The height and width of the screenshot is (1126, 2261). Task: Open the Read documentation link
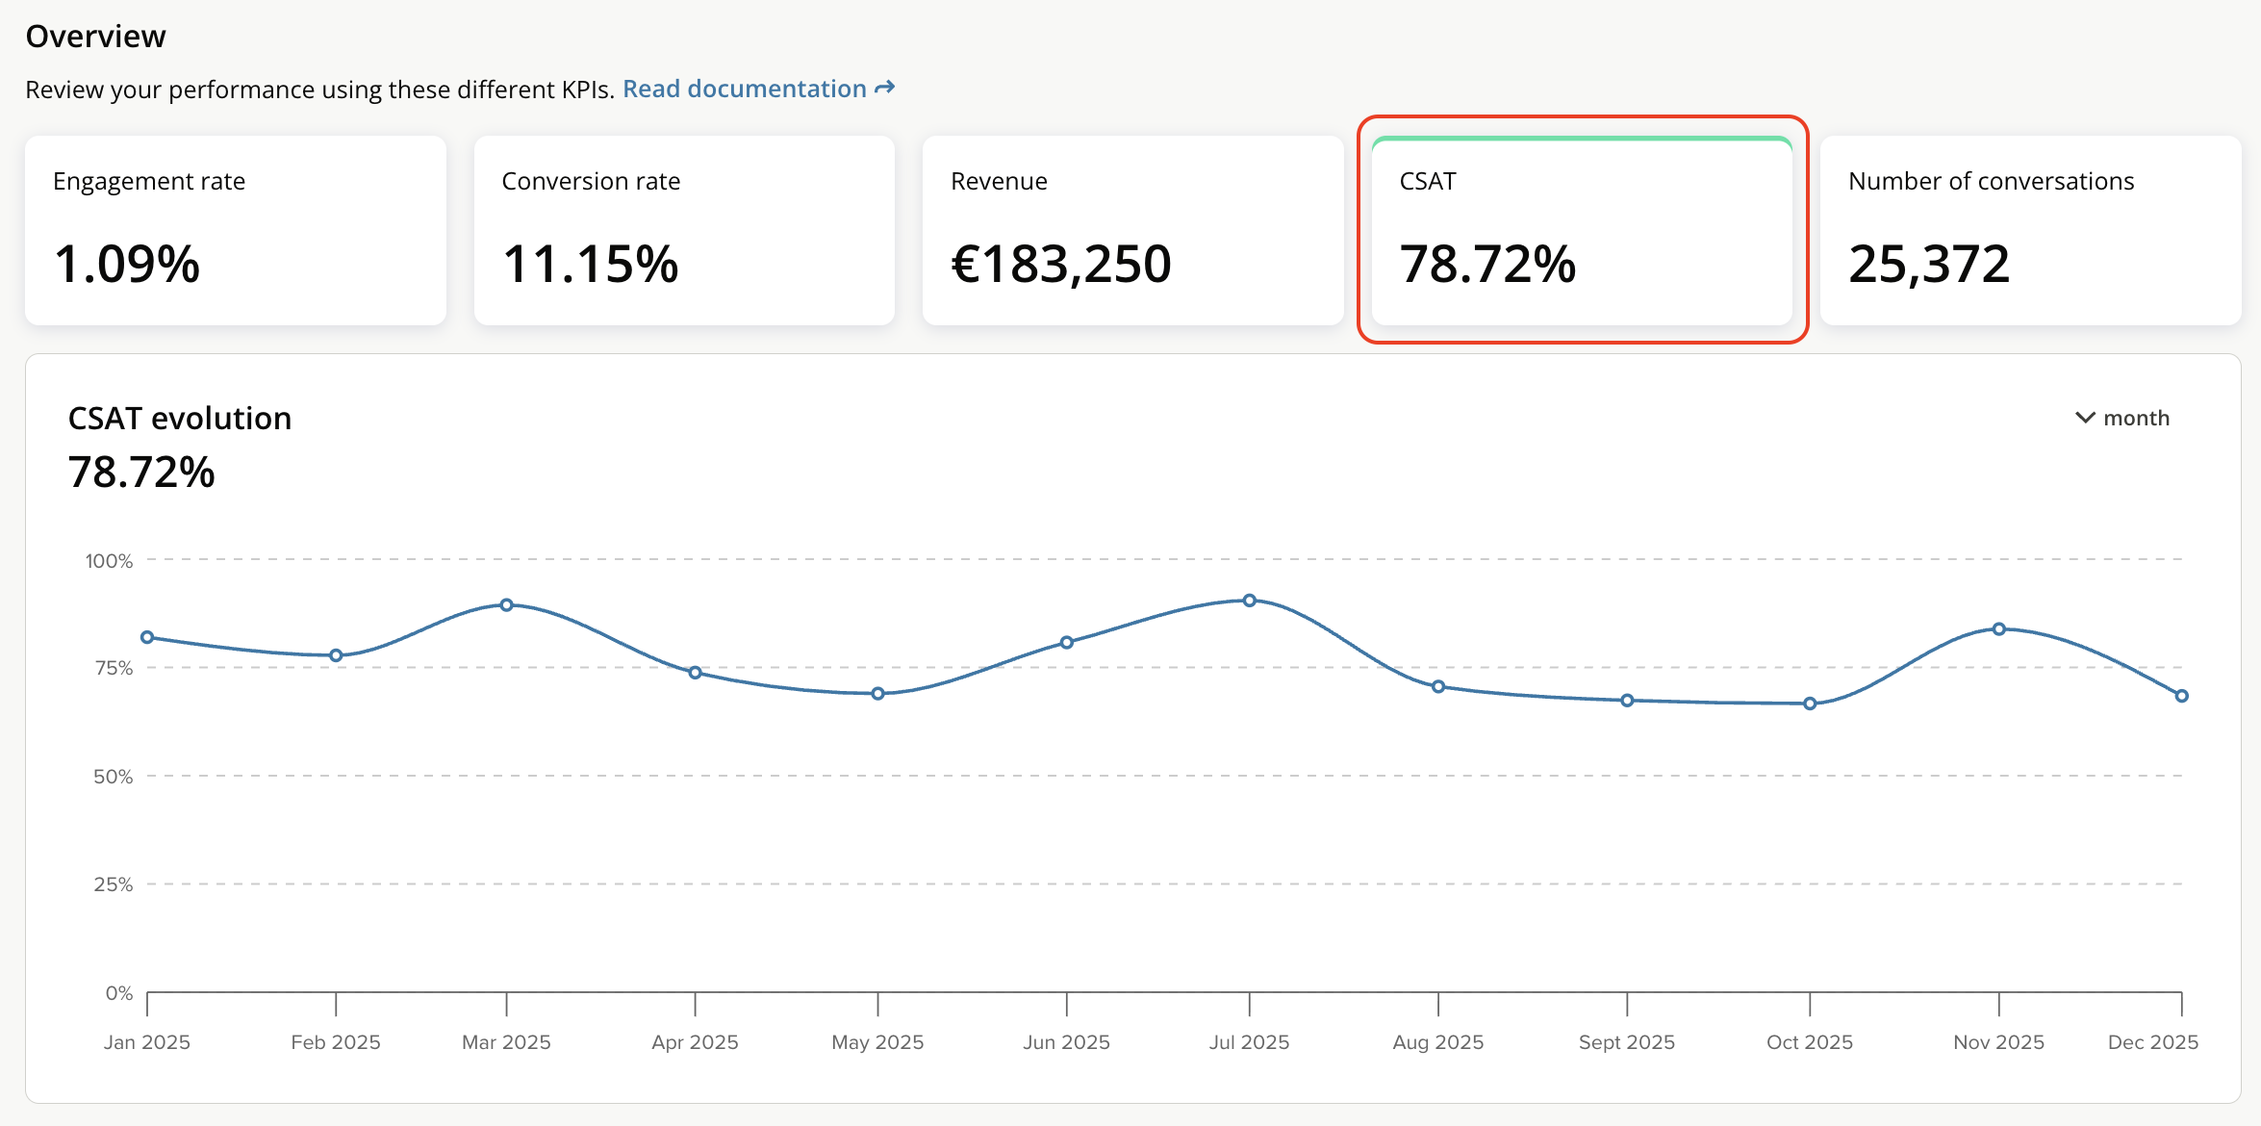click(x=745, y=89)
